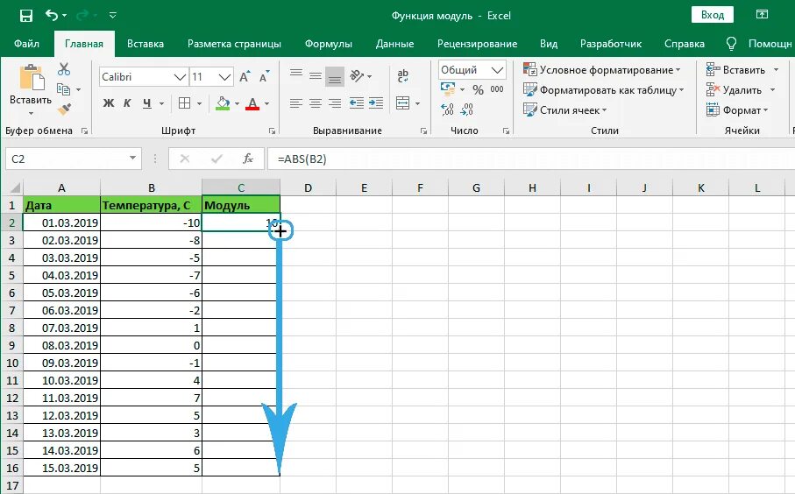Viewport: 795px width, 494px height.
Task: Decrease decimal places
Action: 467,109
